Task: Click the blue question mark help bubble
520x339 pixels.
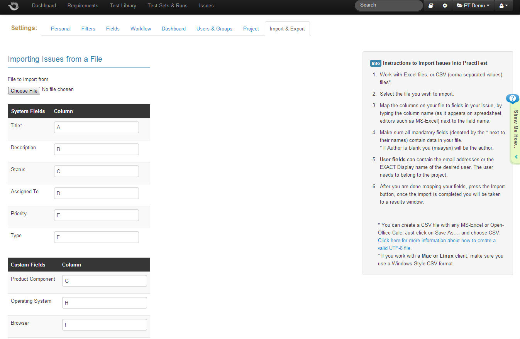Action: (x=513, y=98)
